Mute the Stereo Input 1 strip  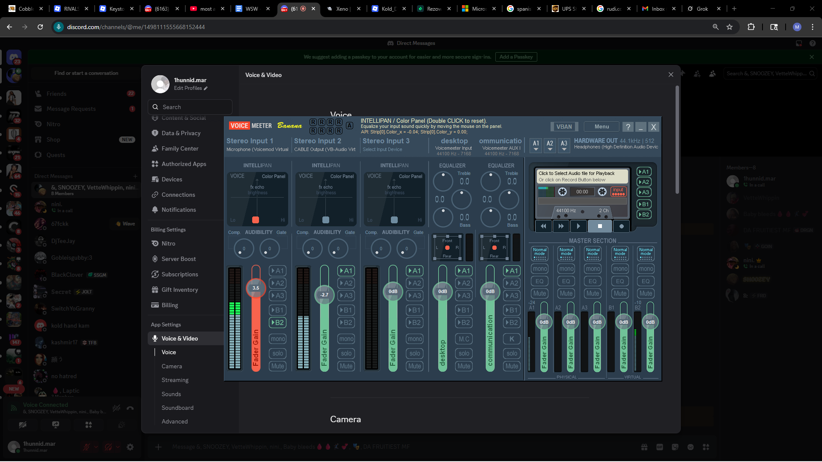click(x=277, y=366)
